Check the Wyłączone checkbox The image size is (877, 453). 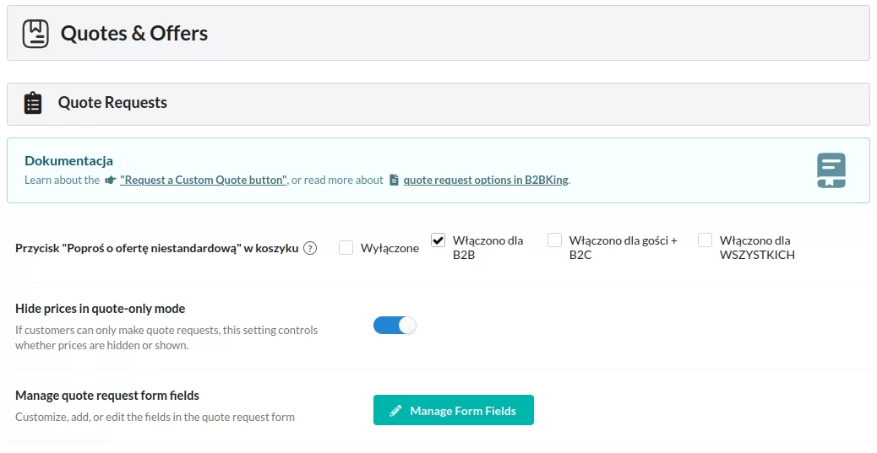pos(346,248)
